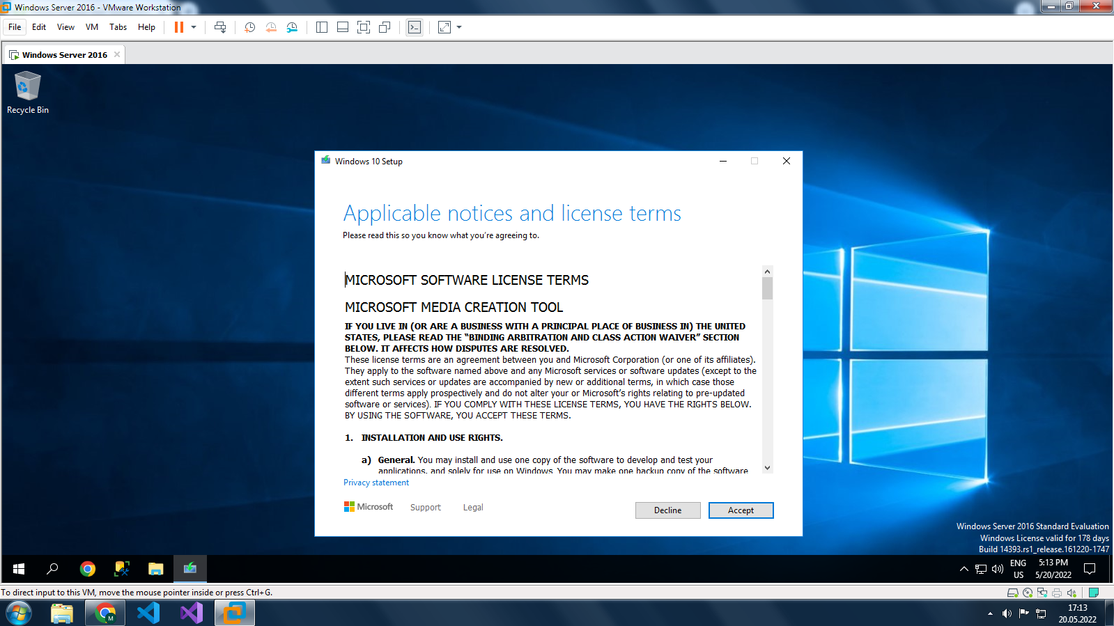Open the View menu

(x=65, y=27)
